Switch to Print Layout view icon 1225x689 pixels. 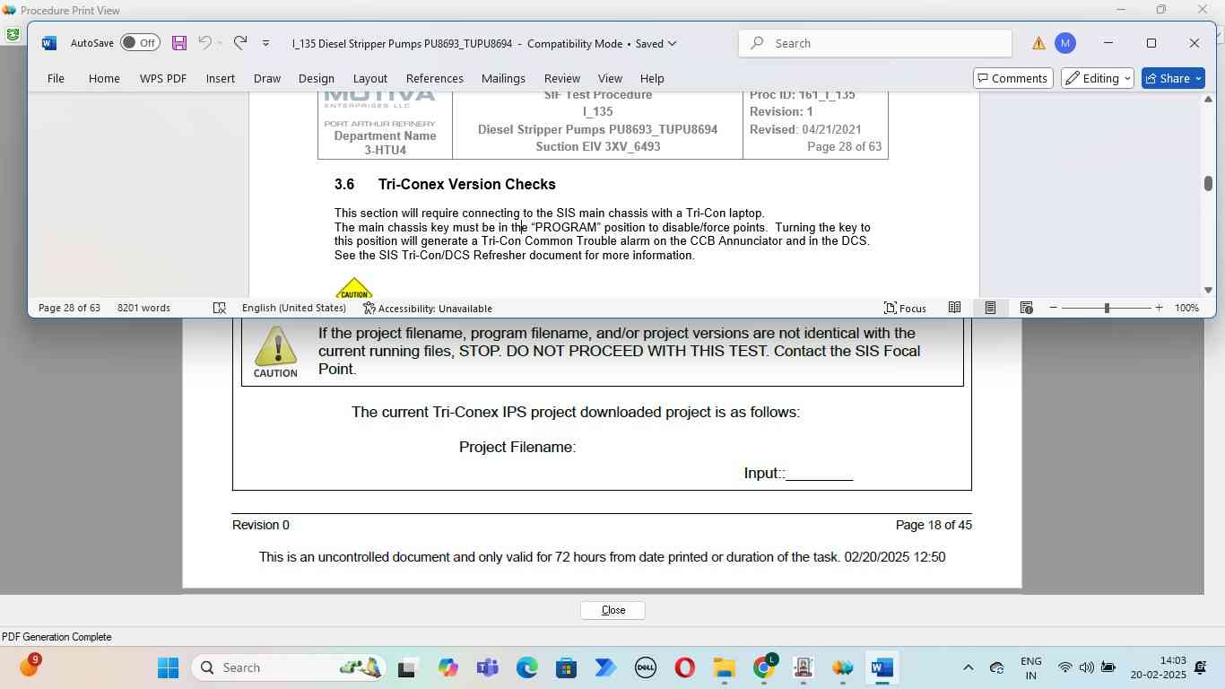tap(990, 308)
